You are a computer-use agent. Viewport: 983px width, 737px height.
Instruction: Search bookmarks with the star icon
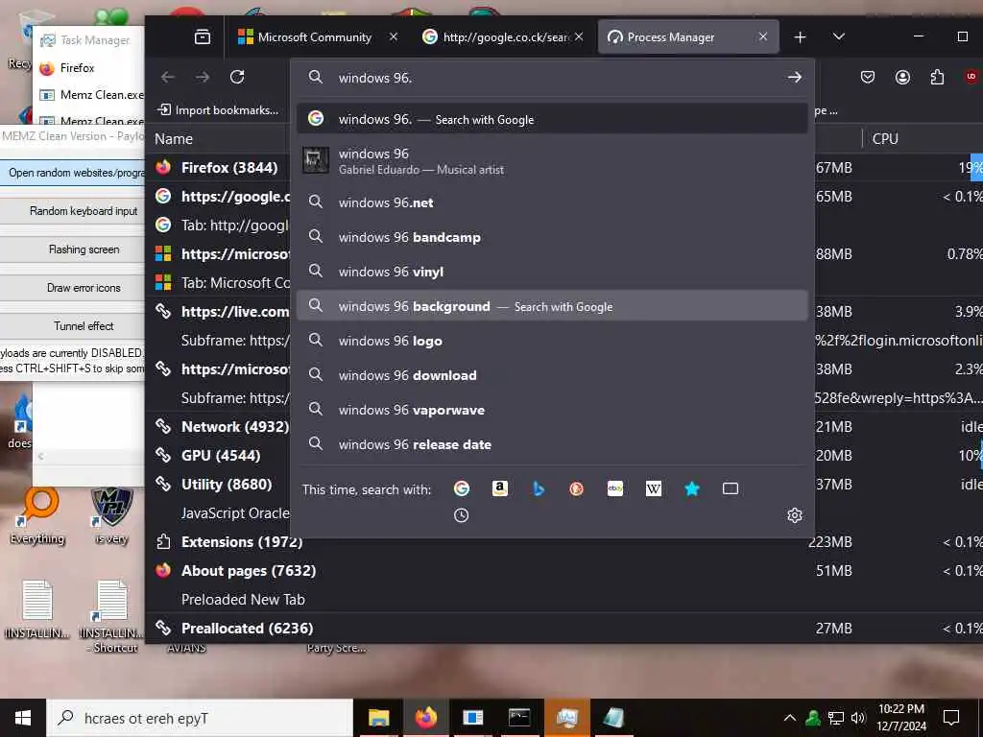[691, 488]
